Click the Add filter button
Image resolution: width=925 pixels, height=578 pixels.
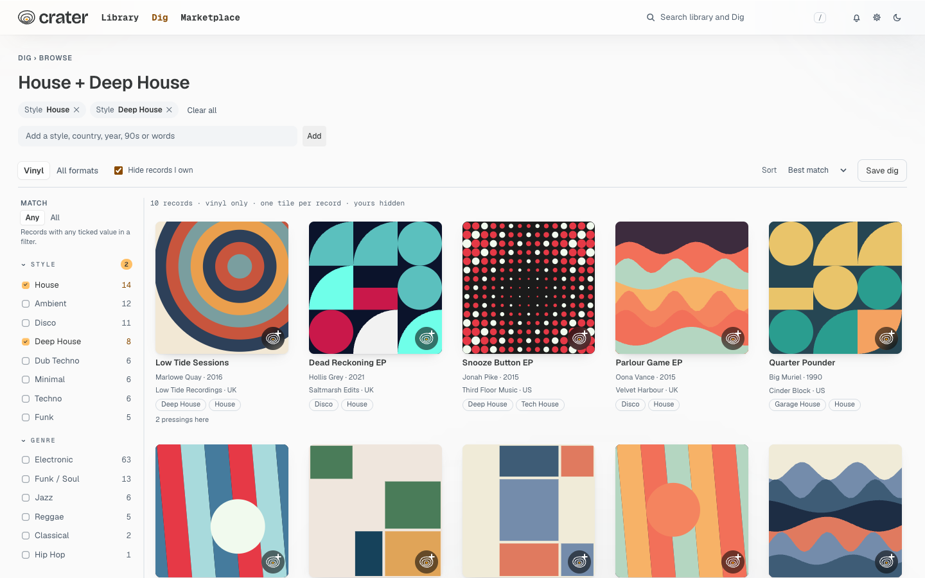[314, 136]
